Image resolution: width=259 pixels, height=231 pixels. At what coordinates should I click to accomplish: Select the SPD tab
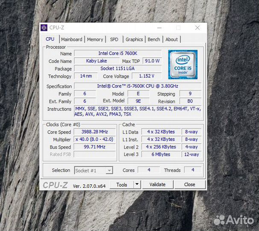point(114,39)
